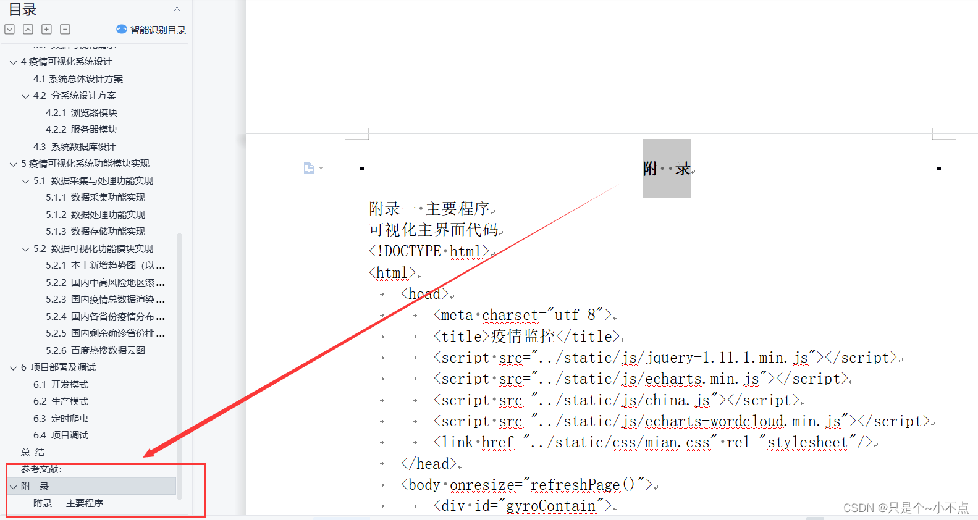Go to 附录一 主要程序 in outline
The image size is (978, 520).
(68, 503)
